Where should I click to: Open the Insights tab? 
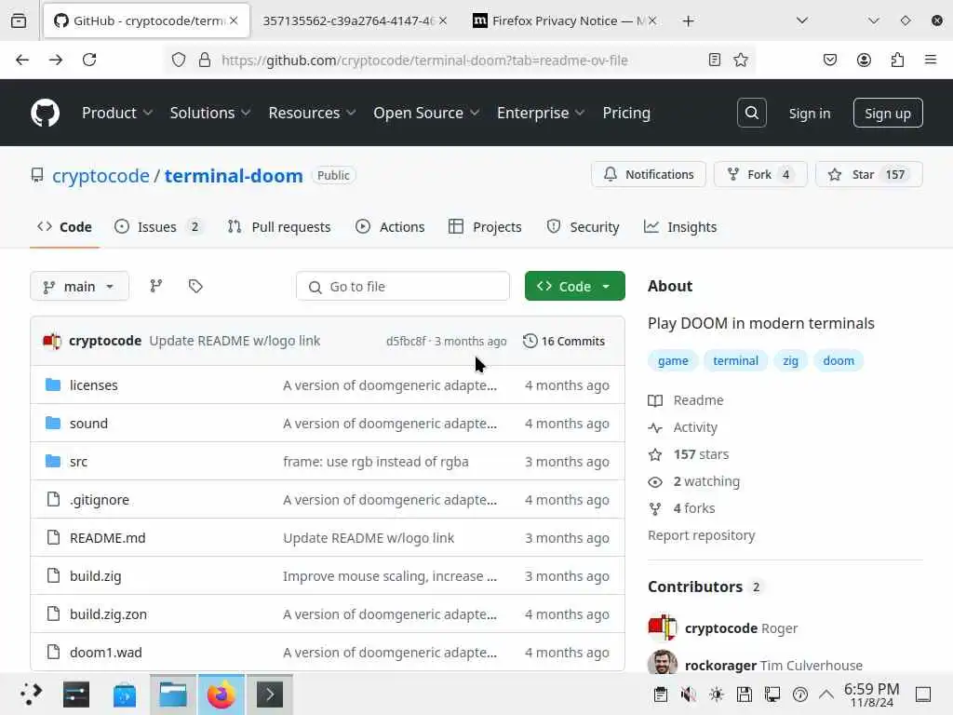point(680,227)
